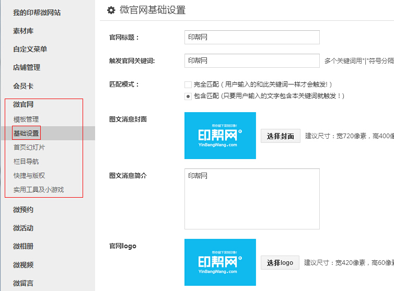Expand the 微官网 sidebar section
The height and width of the screenshot is (291, 394).
click(24, 104)
